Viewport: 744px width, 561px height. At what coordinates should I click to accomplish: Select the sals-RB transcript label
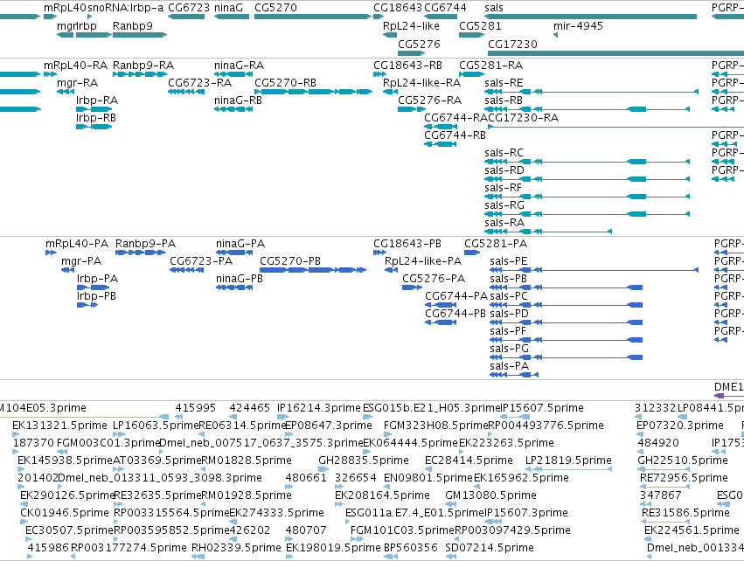pos(504,100)
